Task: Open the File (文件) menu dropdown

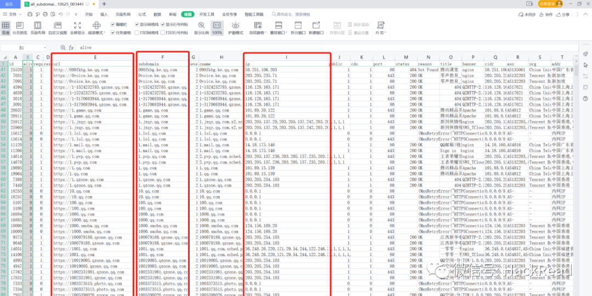Action: [12, 14]
